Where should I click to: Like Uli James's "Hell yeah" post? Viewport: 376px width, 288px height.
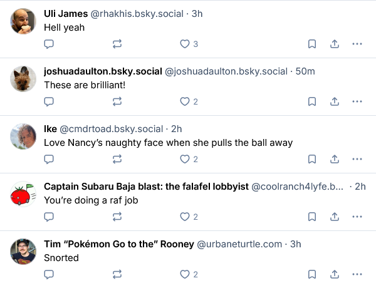pos(185,44)
